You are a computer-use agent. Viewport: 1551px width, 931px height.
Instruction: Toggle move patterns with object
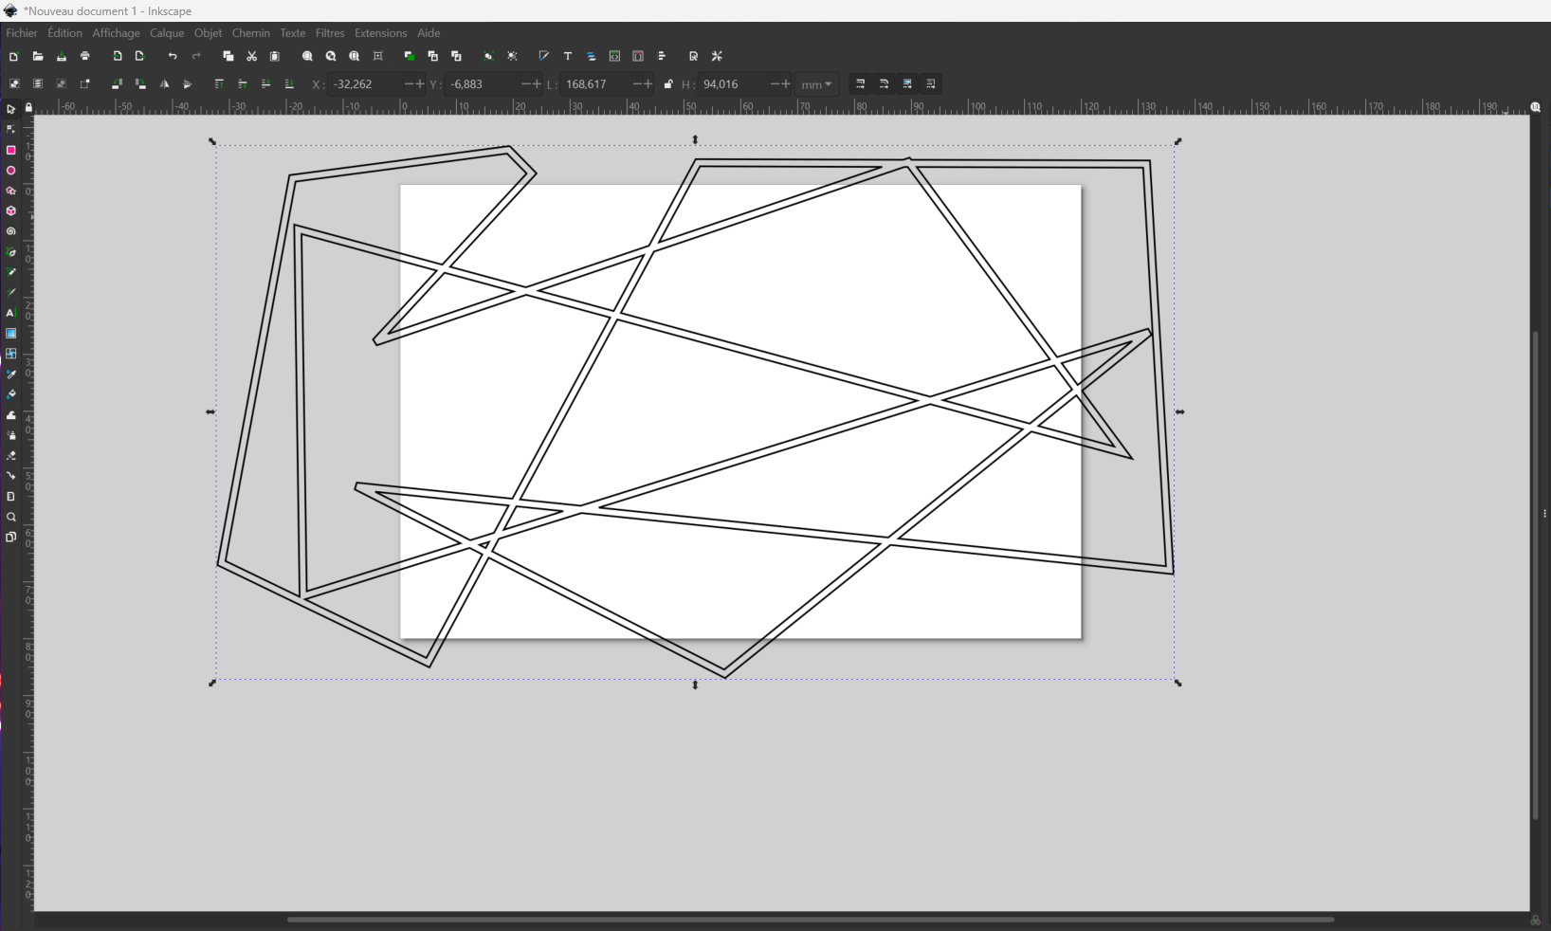point(931,84)
